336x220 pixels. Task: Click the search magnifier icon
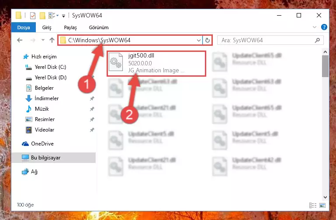(x=317, y=40)
